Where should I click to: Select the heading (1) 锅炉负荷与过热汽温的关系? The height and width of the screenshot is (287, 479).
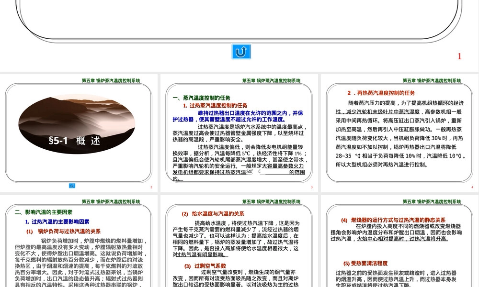point(63,232)
